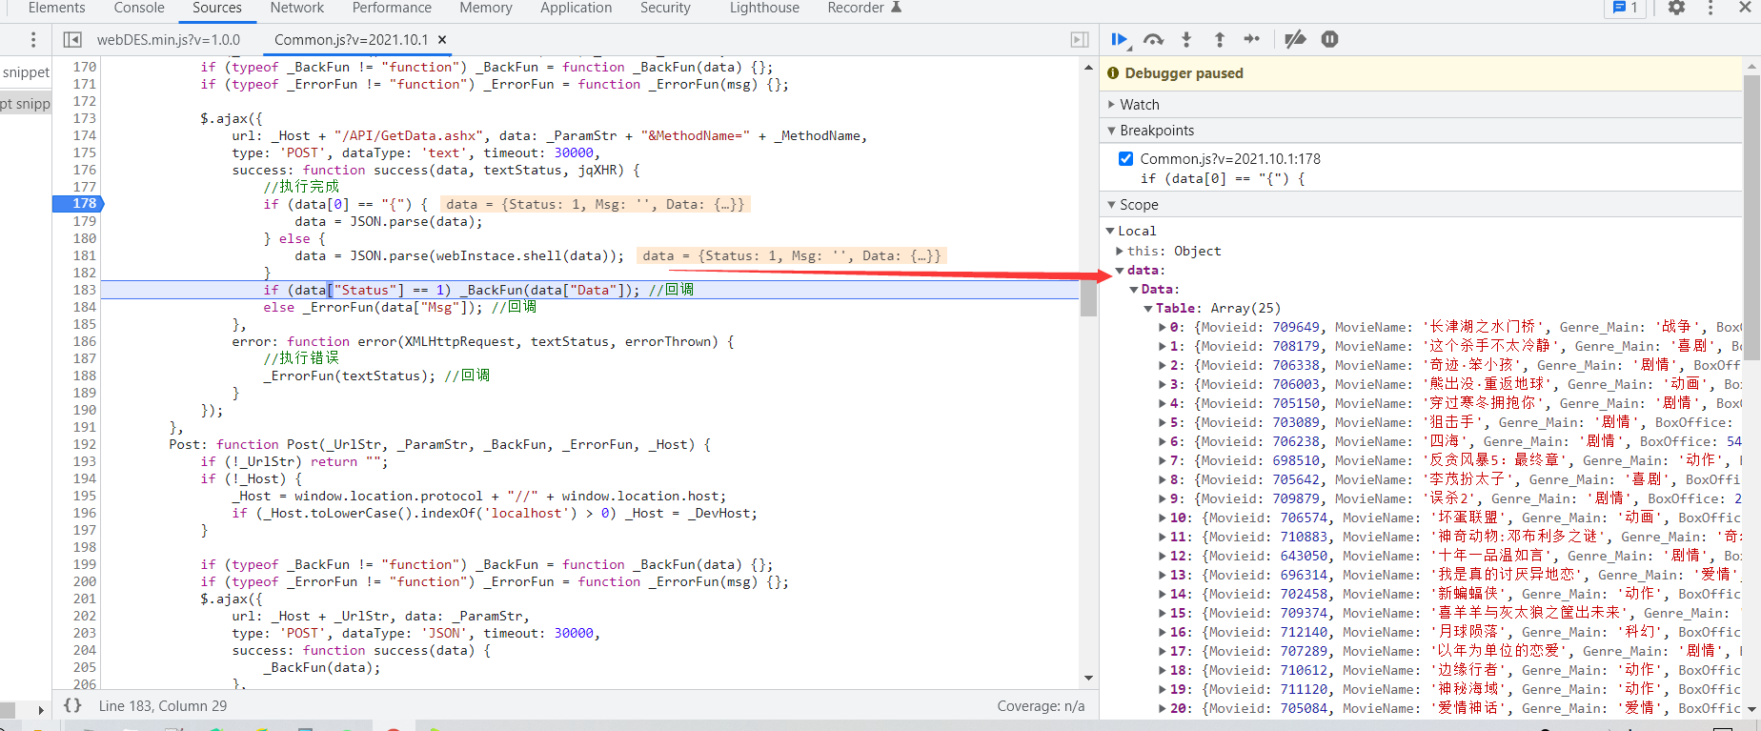The height and width of the screenshot is (731, 1761).
Task: Click line number 183 in gutter
Action: click(x=85, y=290)
